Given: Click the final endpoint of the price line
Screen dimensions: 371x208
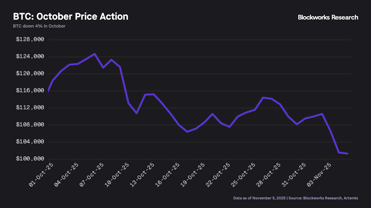Looking at the screenshot, I should pos(347,153).
